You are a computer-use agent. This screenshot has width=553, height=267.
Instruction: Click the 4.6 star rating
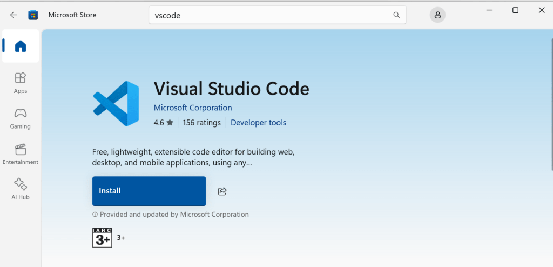tap(163, 123)
